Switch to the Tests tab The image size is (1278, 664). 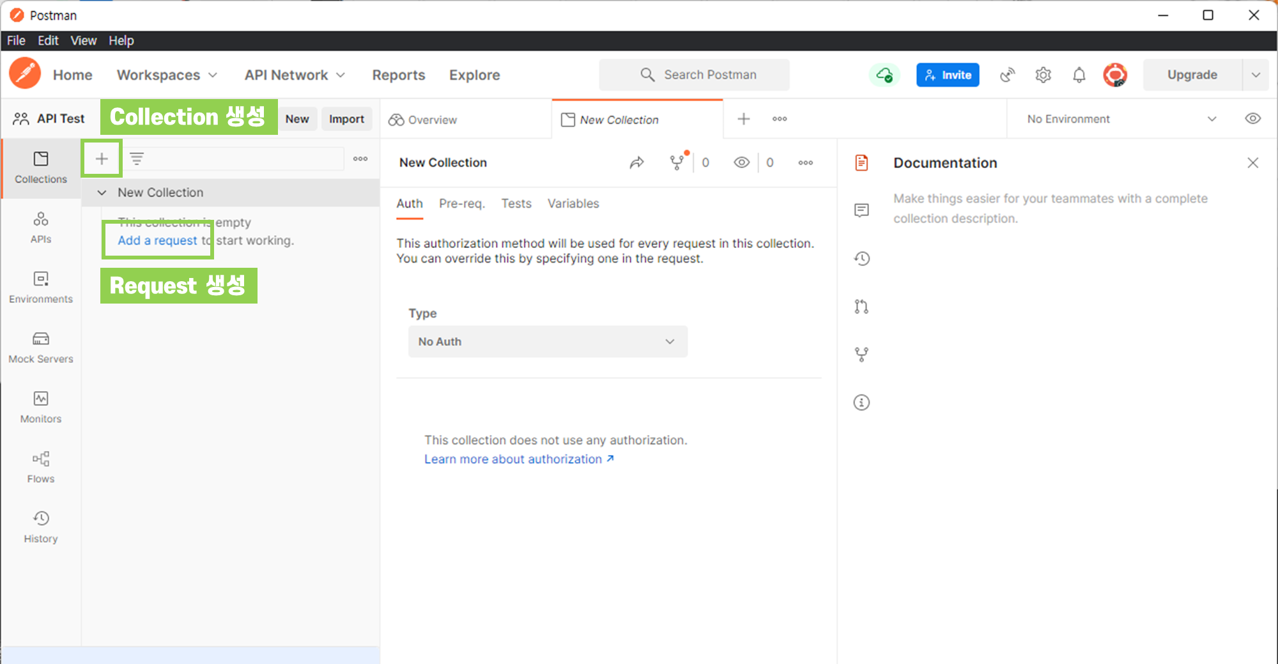(x=516, y=203)
